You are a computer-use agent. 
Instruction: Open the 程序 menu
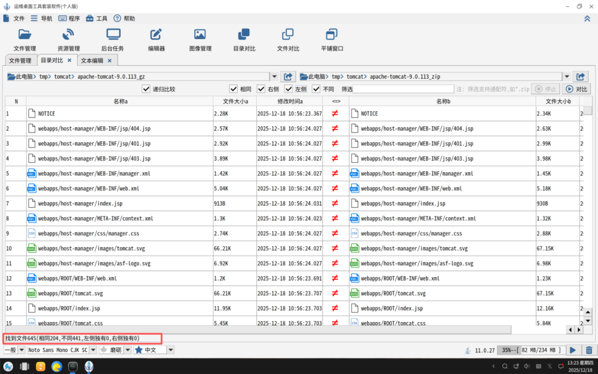[x=69, y=18]
